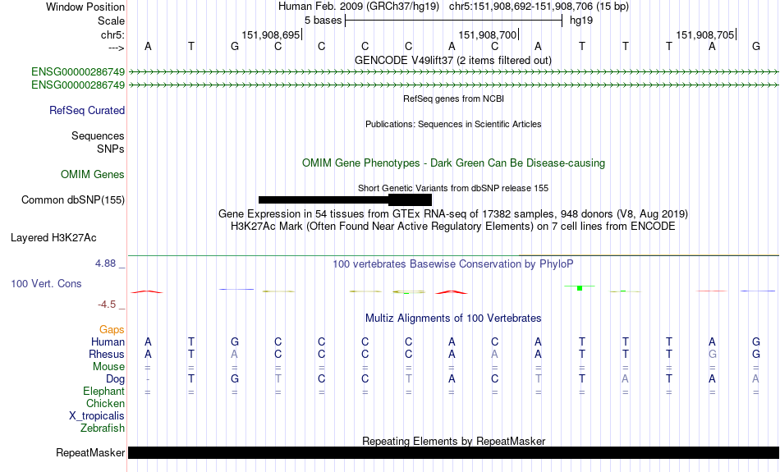Select the X_tropicalis species label
This screenshot has height=472, width=780.
(97, 416)
